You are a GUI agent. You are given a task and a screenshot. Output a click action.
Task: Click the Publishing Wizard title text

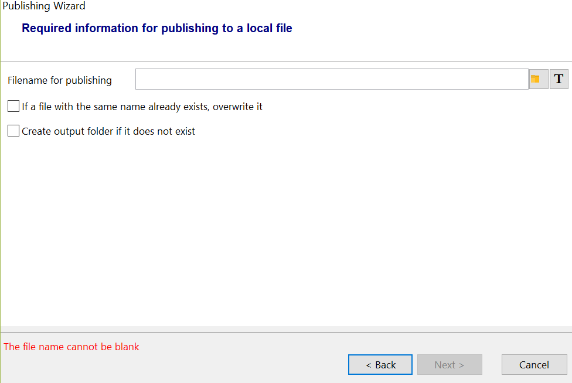pyautogui.click(x=44, y=6)
